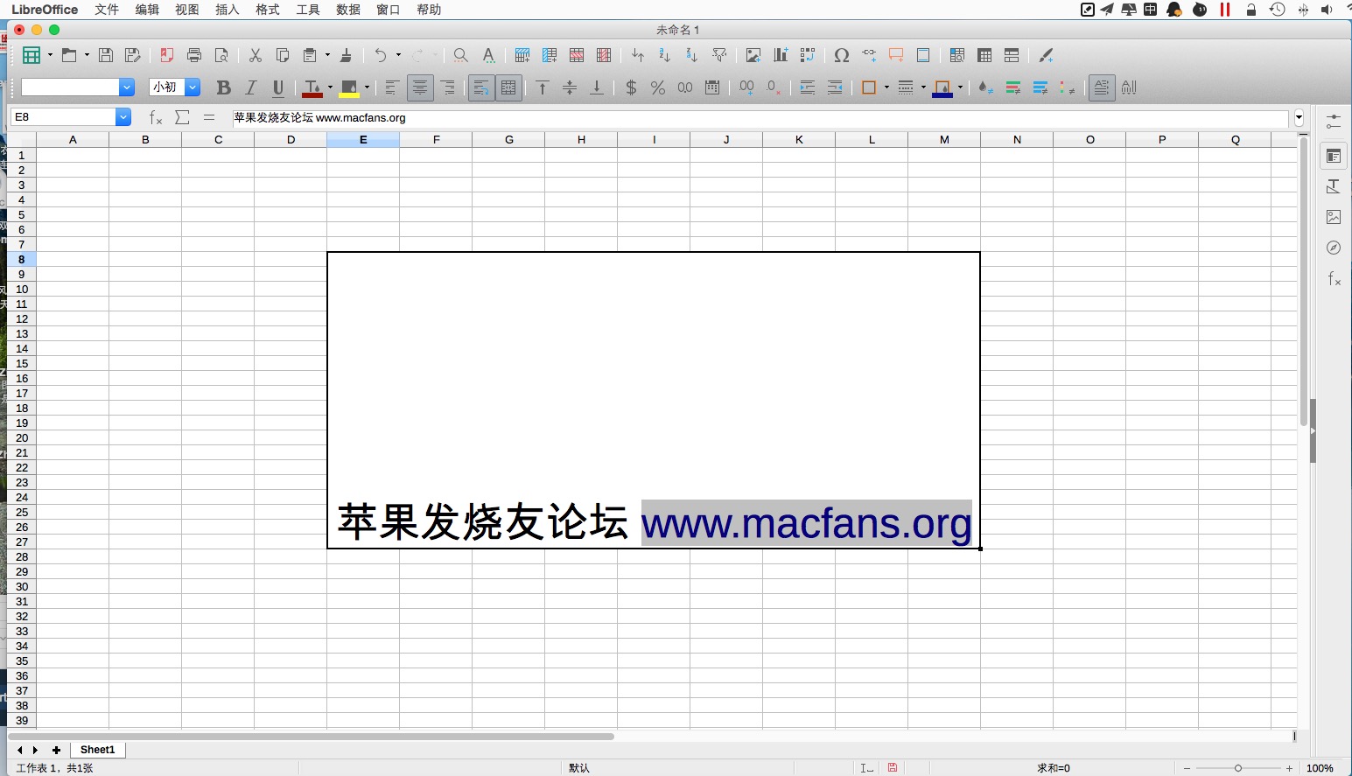Expand the formula bar input line
The width and height of the screenshot is (1352, 776).
(1299, 117)
